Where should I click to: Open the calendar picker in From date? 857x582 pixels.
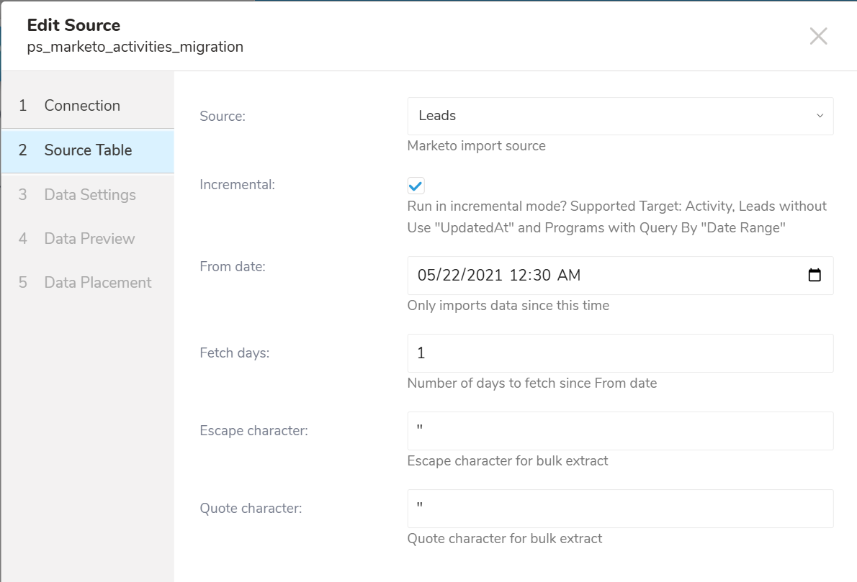tap(815, 276)
